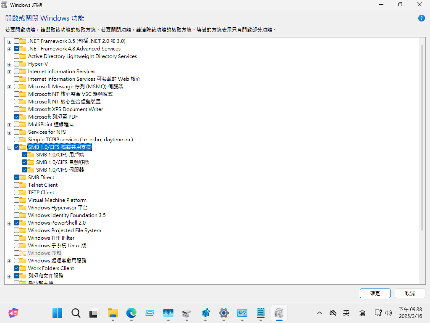
Task: Open taskbar Search magnifier
Action: (76, 313)
